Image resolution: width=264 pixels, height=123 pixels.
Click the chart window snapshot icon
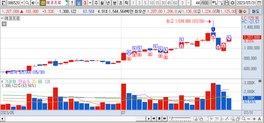pyautogui.click(x=238, y=119)
